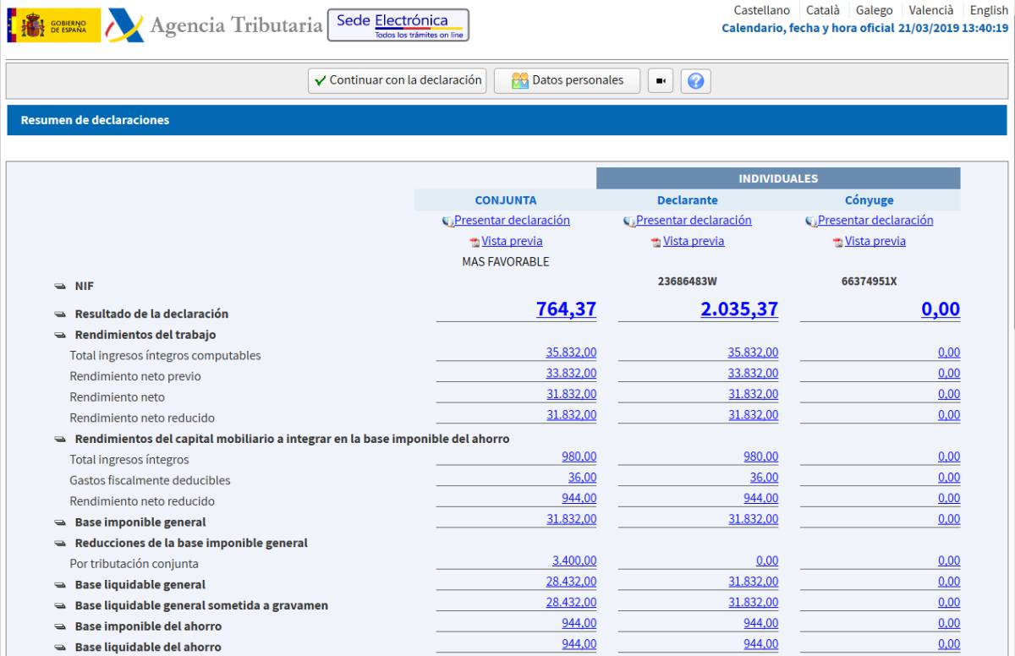
Task: Toggle Base liquidable del ahorro row arrow
Action: click(x=60, y=648)
